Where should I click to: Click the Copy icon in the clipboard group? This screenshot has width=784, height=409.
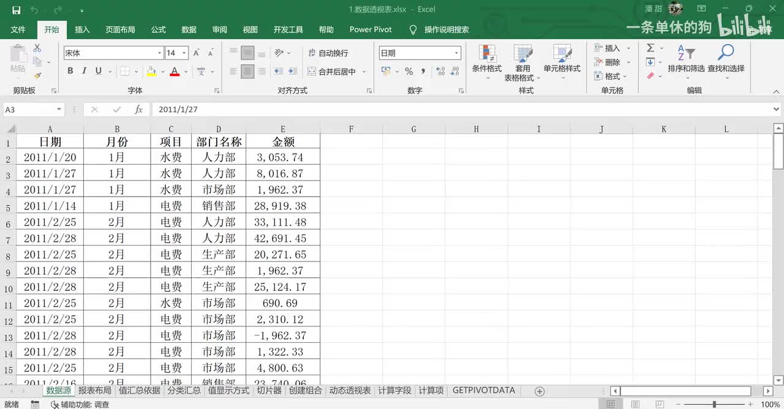point(37,62)
